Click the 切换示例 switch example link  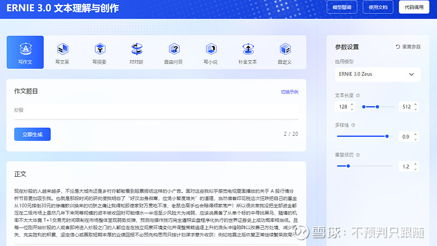pyautogui.click(x=290, y=92)
